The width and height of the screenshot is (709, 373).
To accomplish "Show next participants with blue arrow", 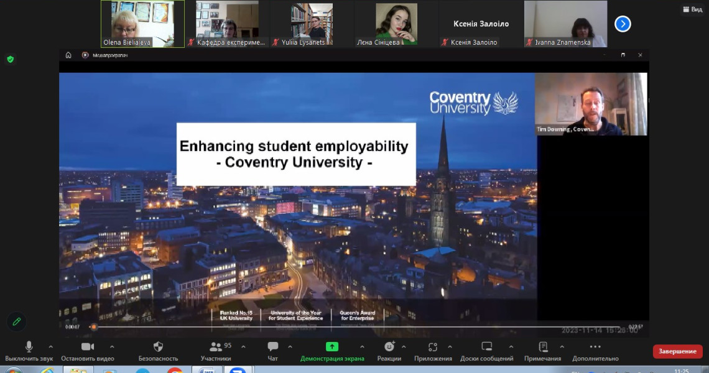I will [623, 24].
